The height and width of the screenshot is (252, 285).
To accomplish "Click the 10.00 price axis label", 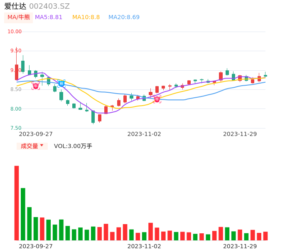I will (x=15, y=32).
